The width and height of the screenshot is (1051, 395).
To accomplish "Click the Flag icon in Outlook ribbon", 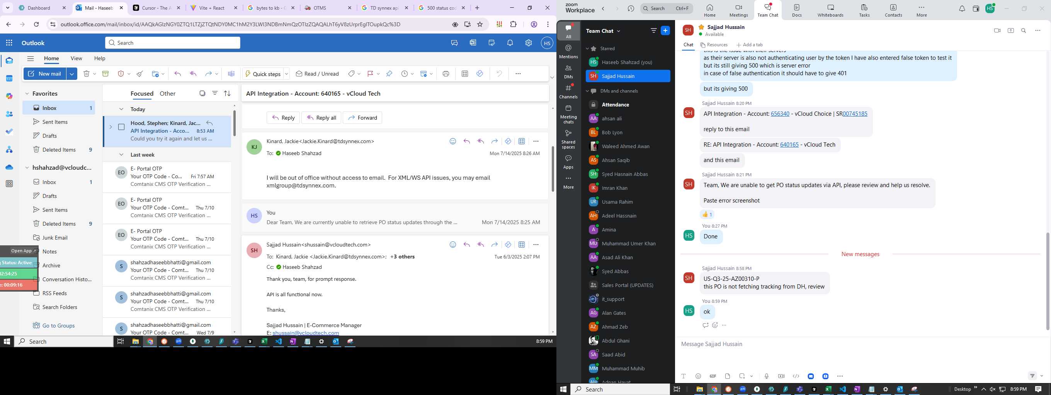I will point(370,74).
